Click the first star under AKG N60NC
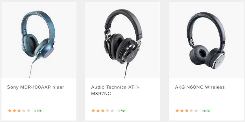 pyautogui.click(x=177, y=111)
